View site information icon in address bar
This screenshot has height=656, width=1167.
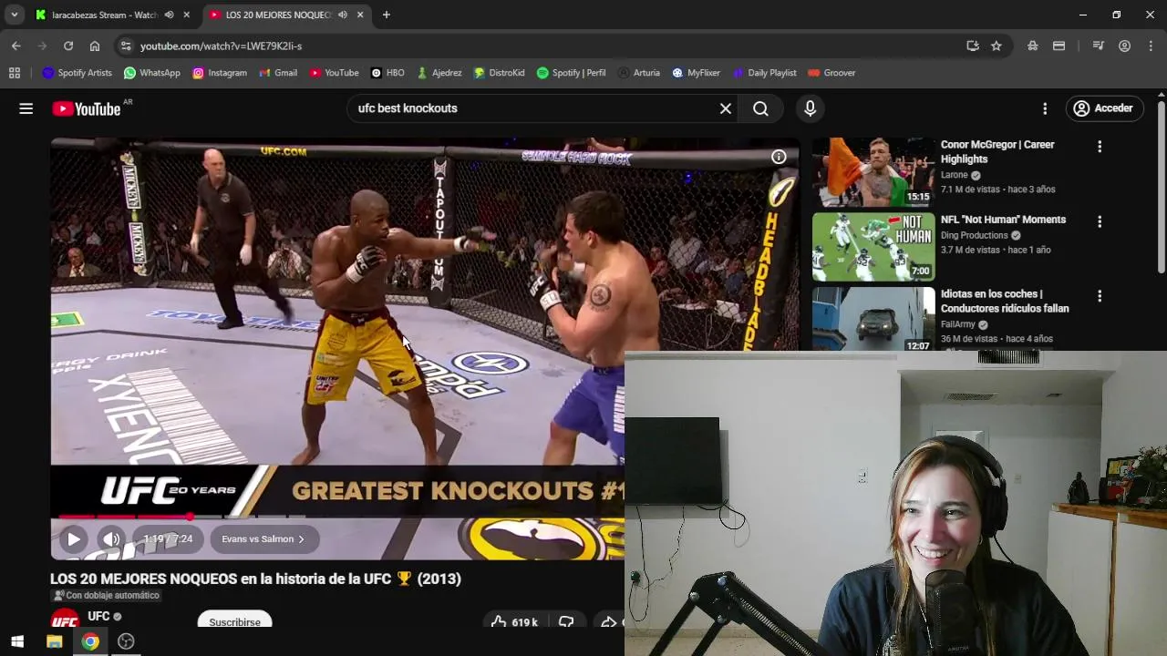(x=126, y=46)
